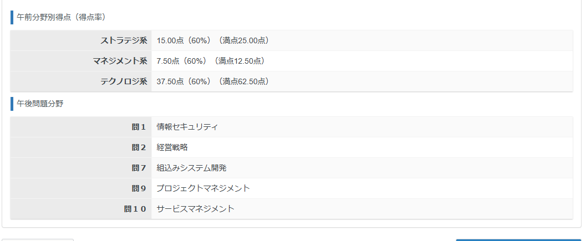Image resolution: width=586 pixels, height=241 pixels.
Task: Click the 問9 row label
Action: click(139, 188)
